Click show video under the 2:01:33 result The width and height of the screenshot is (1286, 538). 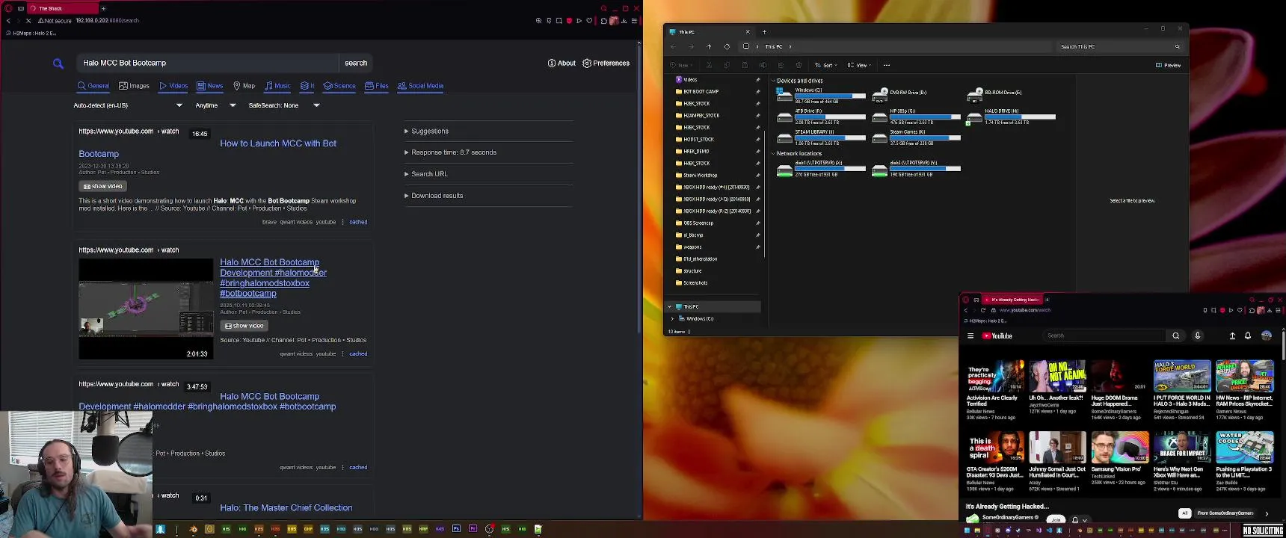coord(244,326)
